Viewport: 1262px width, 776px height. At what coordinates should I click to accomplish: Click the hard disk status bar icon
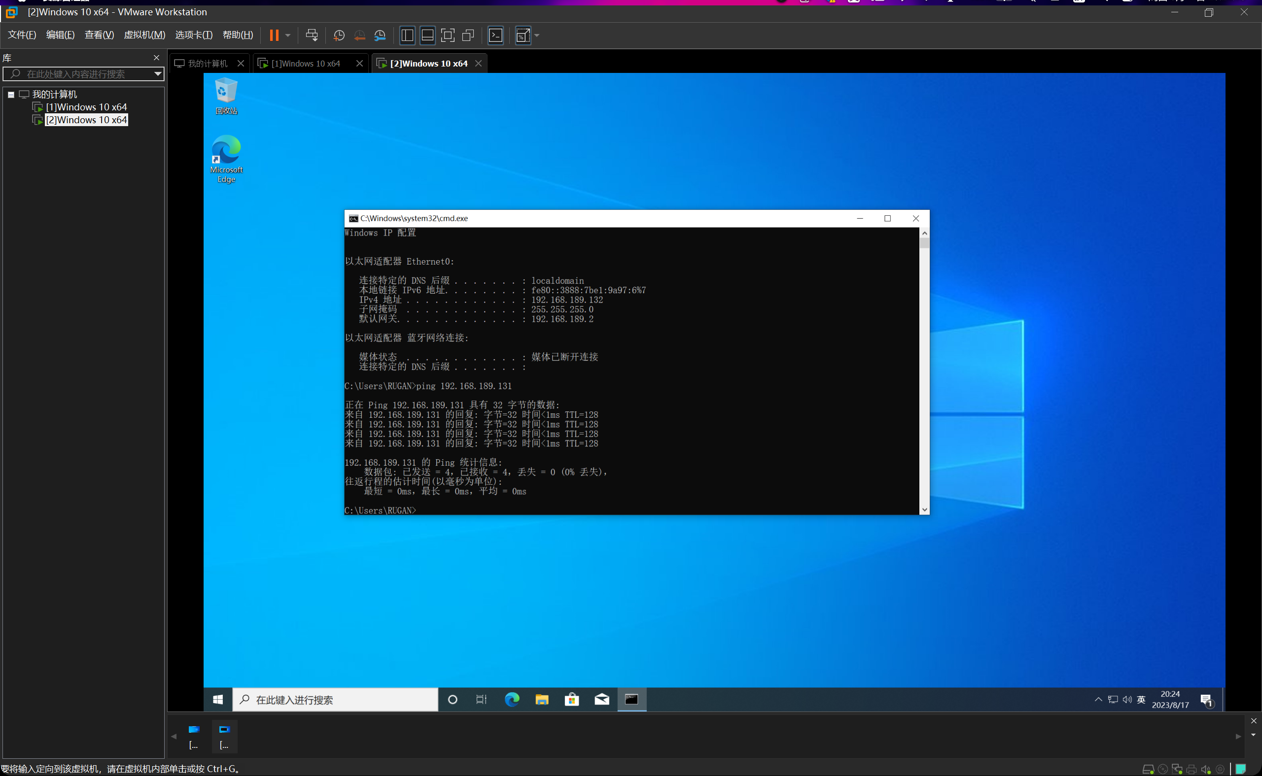[1148, 769]
